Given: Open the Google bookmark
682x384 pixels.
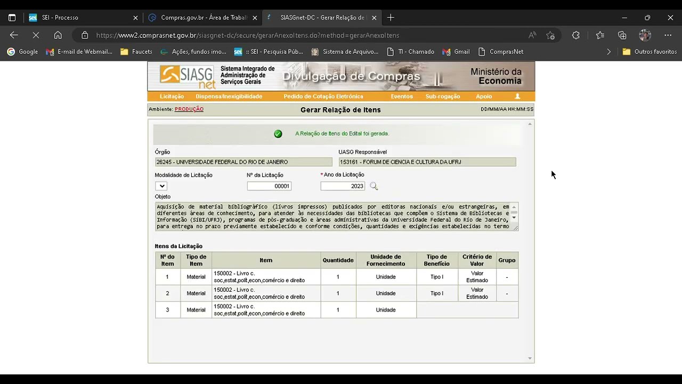Looking at the screenshot, I should (22, 52).
